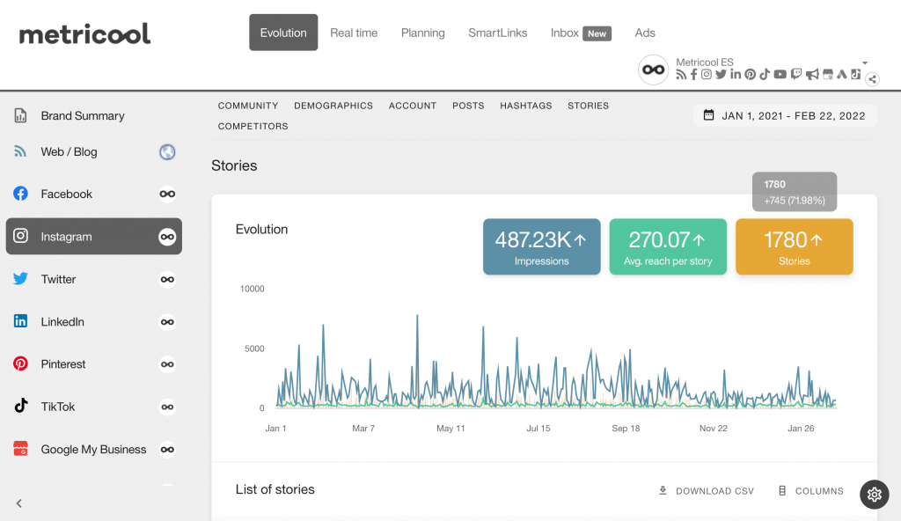The width and height of the screenshot is (901, 521).
Task: Click the LinkedIn logo in the sidebar
Action: point(21,321)
